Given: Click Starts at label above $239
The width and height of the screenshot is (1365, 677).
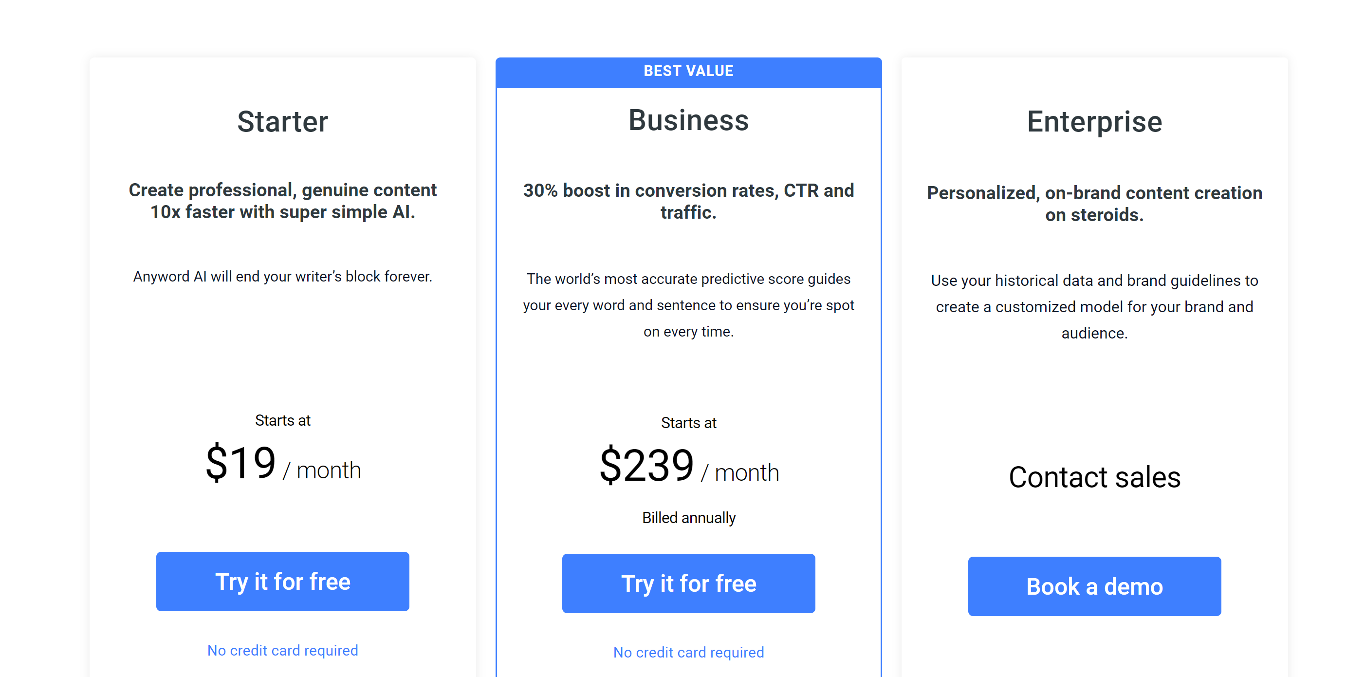Looking at the screenshot, I should click(x=688, y=423).
